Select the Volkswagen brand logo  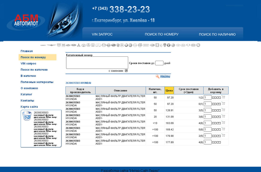pos(130,45)
